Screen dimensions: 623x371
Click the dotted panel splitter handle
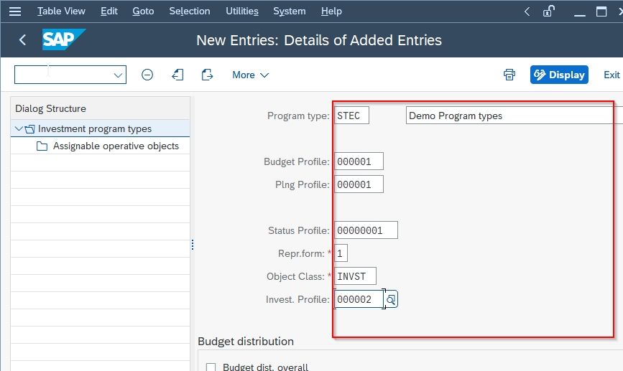(x=193, y=245)
